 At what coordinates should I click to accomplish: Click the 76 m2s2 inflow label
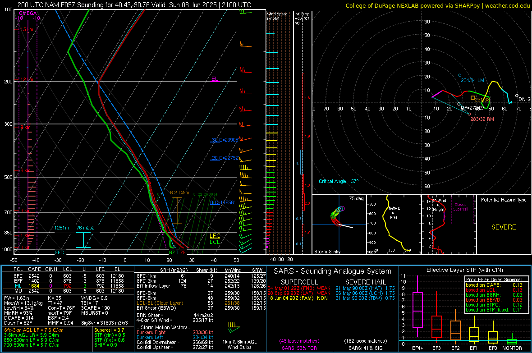[x=85, y=228]
